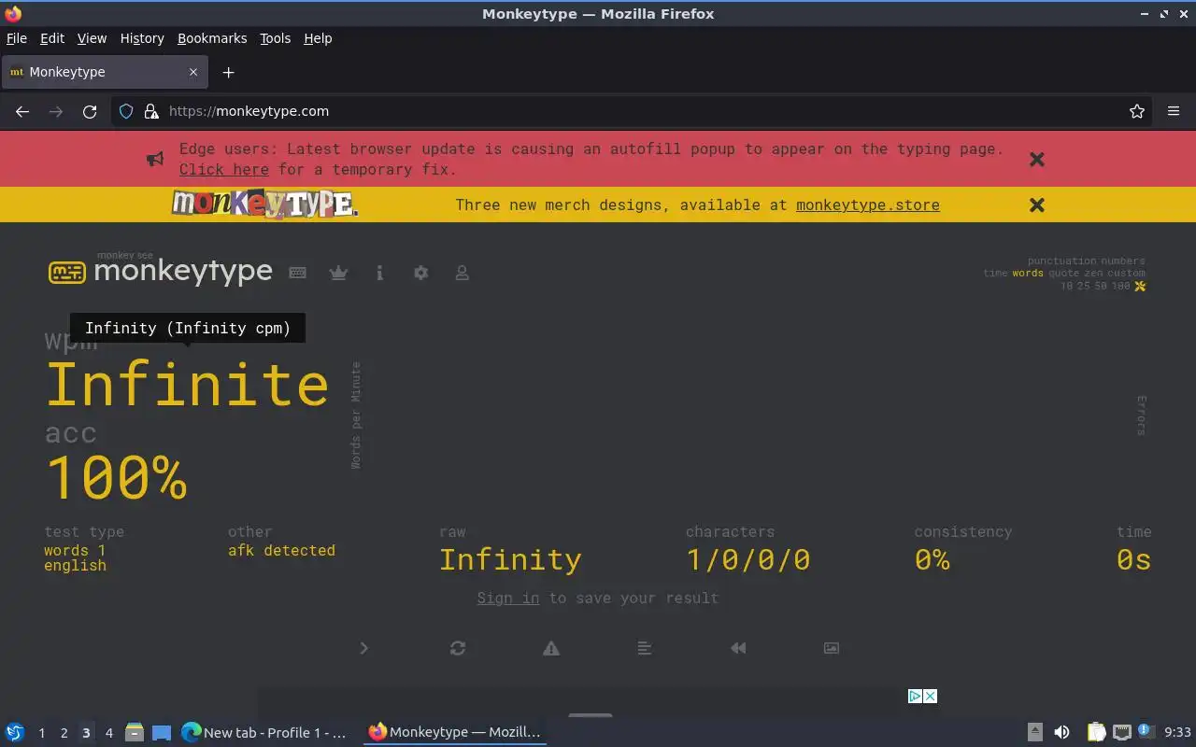Viewport: 1196px width, 747px height.
Task: Select the words test mode
Action: [1028, 274]
